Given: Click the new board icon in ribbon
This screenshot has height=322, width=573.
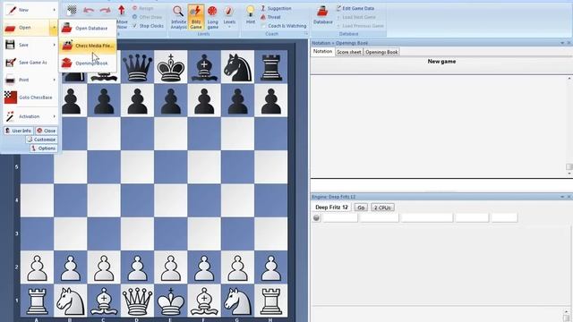Looking at the screenshot, I should pos(72,10).
